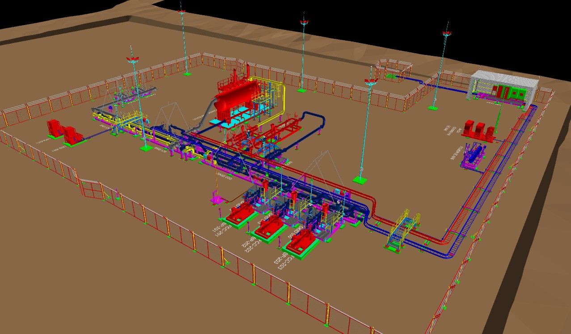Click the light pole nearest the shelter

[x=440, y=67]
